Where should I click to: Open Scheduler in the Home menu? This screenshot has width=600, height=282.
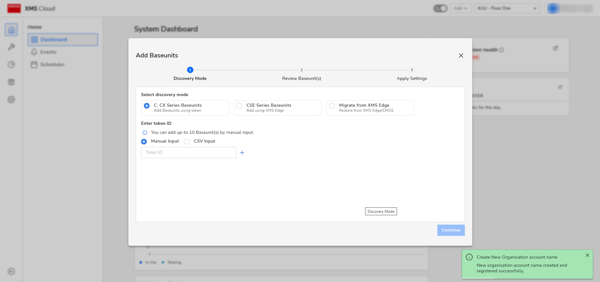(52, 65)
